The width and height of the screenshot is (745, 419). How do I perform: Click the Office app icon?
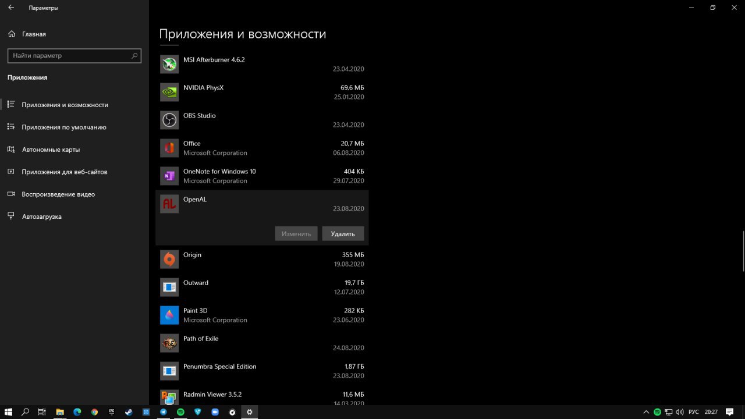169,148
